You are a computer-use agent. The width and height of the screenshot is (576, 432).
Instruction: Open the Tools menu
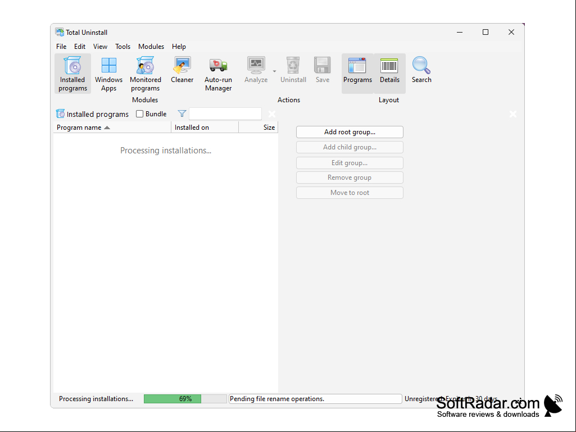coord(123,47)
